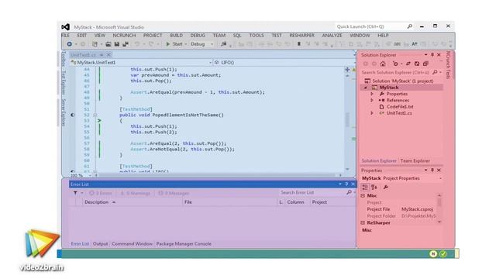This screenshot has height=279, width=496.
Task: Open the BUILD menu
Action: coord(176,36)
